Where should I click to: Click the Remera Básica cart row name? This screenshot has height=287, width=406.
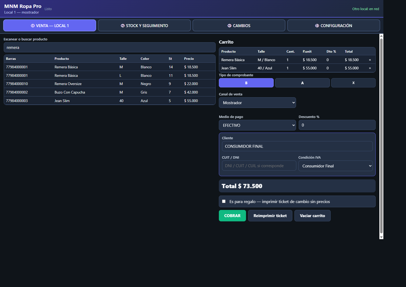(x=233, y=60)
